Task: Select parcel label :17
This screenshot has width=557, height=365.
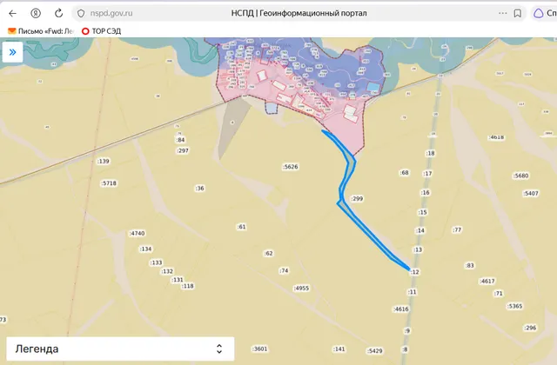Action: click(x=427, y=174)
